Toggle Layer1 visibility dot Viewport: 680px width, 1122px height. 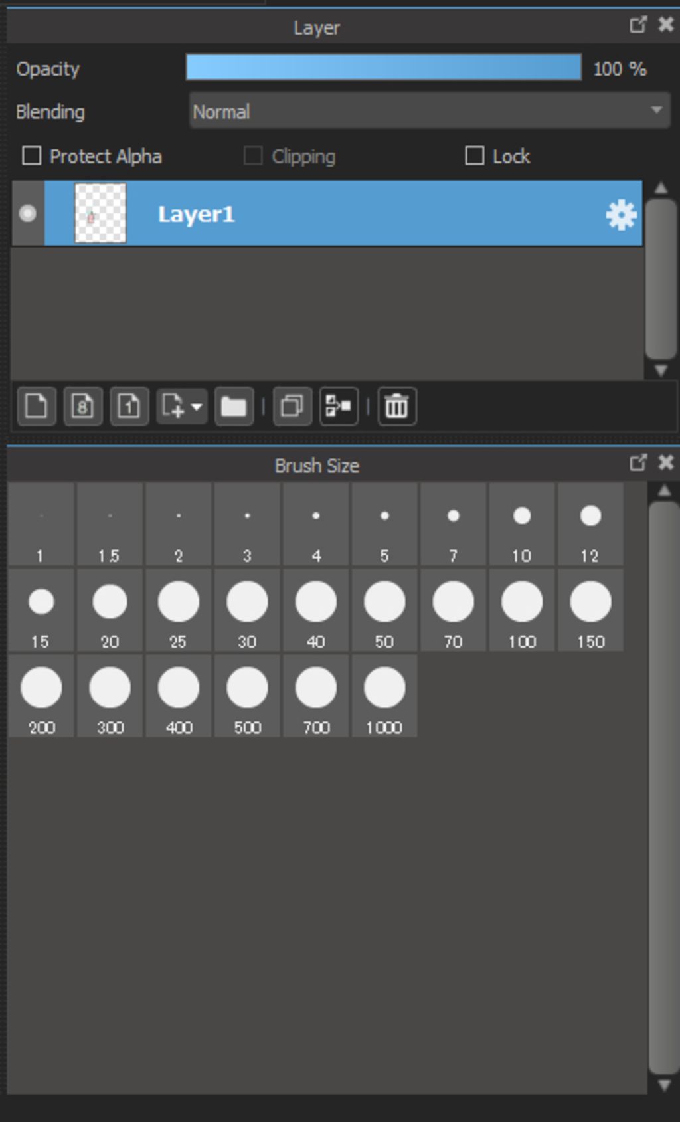pos(27,213)
